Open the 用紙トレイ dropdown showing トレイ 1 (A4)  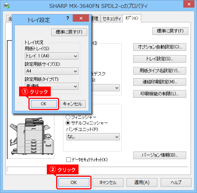52,56
